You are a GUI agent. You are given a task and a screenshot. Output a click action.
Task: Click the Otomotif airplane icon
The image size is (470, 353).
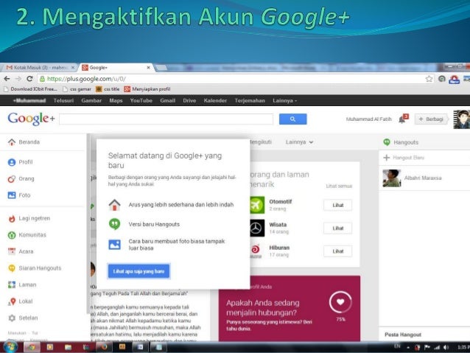(257, 205)
